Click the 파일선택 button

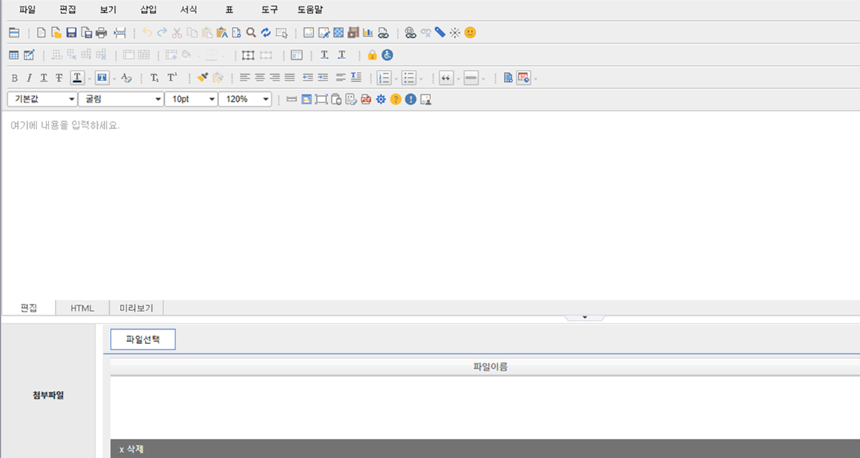point(143,340)
